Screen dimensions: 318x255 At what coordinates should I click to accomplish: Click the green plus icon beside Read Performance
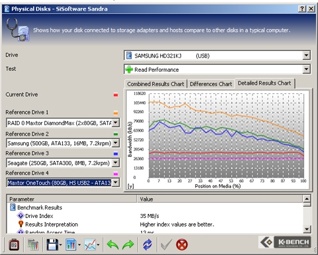pos(129,70)
